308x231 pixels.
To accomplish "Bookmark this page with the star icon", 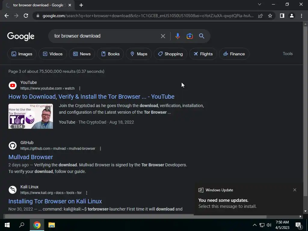I will tap(270, 16).
